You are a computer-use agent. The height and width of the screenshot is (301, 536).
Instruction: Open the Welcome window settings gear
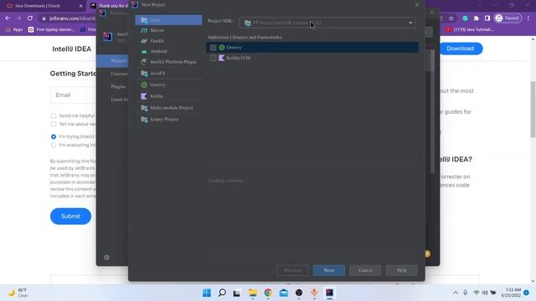(x=106, y=258)
